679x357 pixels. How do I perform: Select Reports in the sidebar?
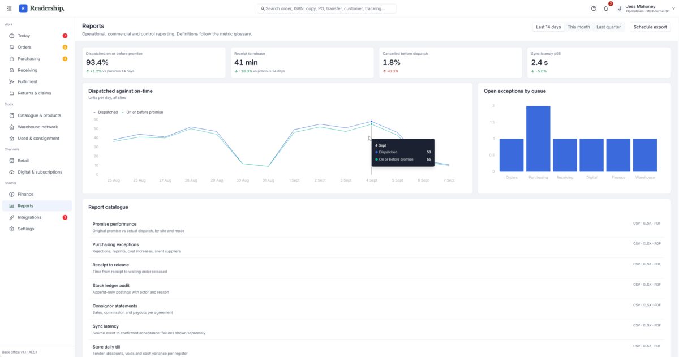pyautogui.click(x=37, y=206)
